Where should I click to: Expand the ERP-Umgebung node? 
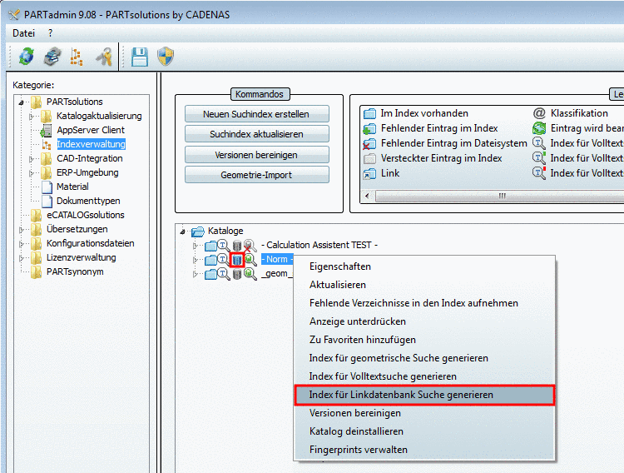coord(32,173)
